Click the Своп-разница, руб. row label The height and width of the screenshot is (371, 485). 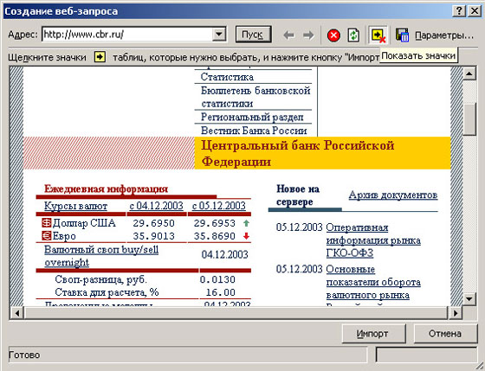pos(100,279)
